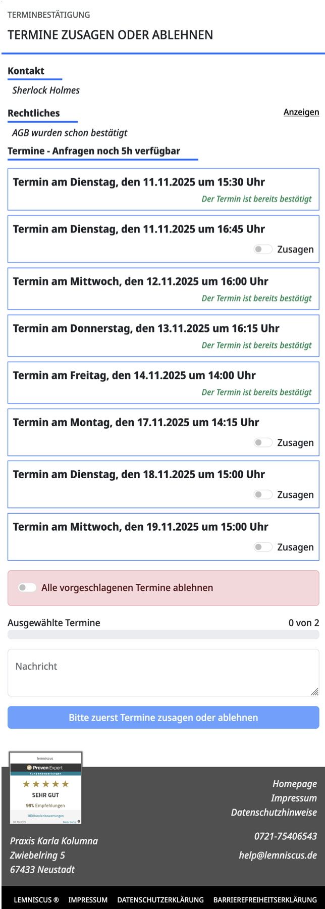Grab the Nachricht textarea resize handle
325x909 pixels.
(x=314, y=691)
